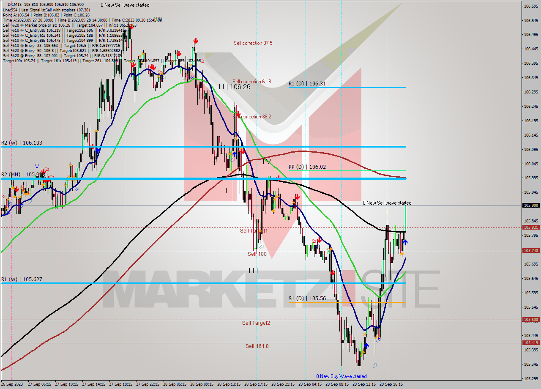Click the top '0 New Sell wave started' label
This screenshot has height=389, width=541.
[x=125, y=5]
